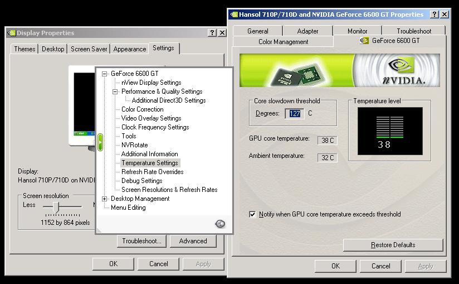Image resolution: width=459 pixels, height=284 pixels.
Task: Select Video Overlay Settings
Action: [152, 118]
